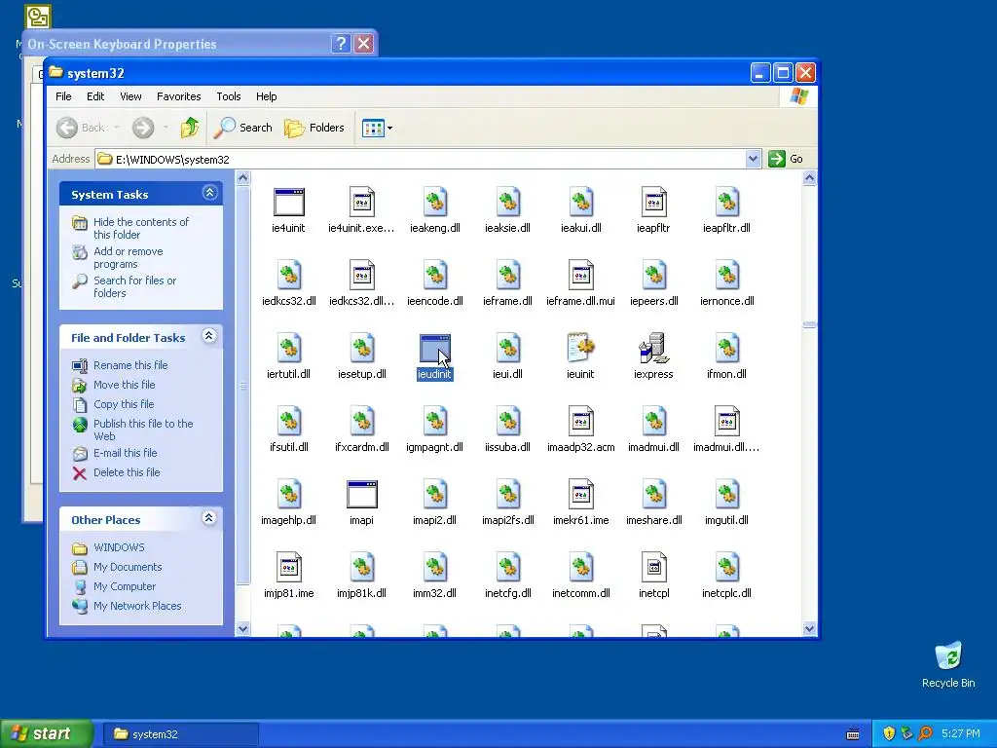997x748 pixels.
Task: Click the Go button beside the address bar
Action: coord(786,159)
